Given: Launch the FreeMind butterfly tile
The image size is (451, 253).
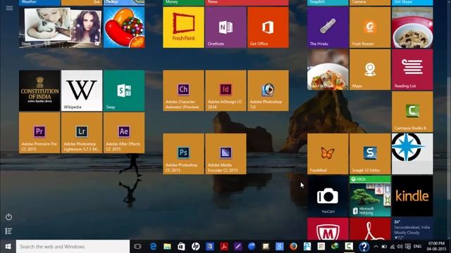Looking at the screenshot, I should pos(328,154).
